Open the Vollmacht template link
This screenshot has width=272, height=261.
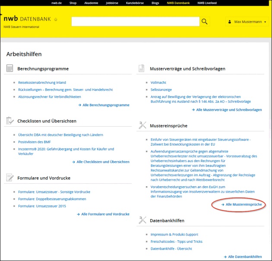pyautogui.click(x=158, y=83)
